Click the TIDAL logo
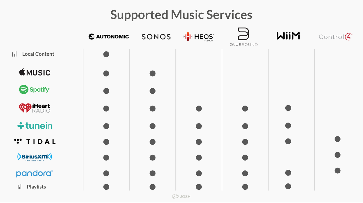 pos(35,141)
